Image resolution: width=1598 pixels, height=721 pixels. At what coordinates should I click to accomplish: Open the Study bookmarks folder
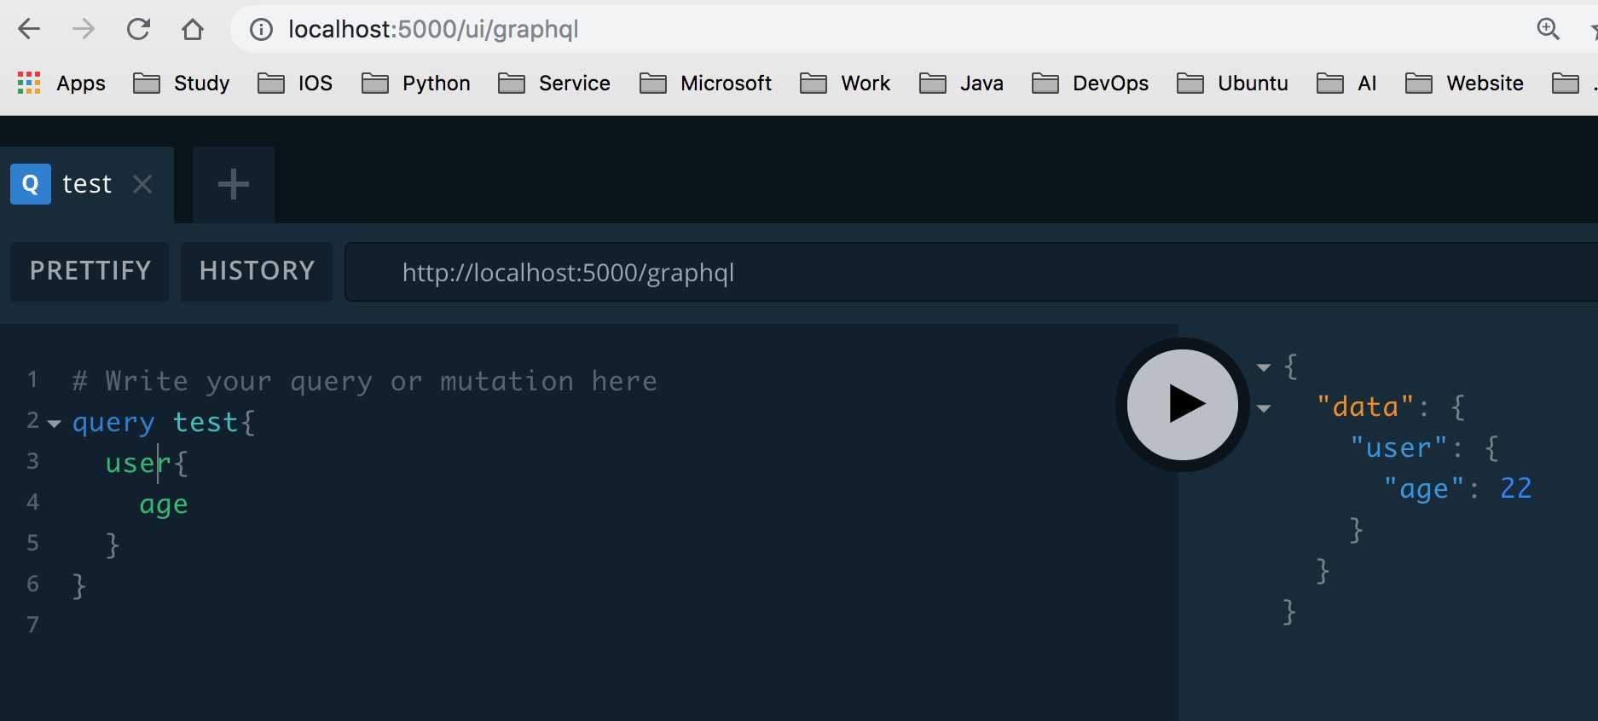182,83
